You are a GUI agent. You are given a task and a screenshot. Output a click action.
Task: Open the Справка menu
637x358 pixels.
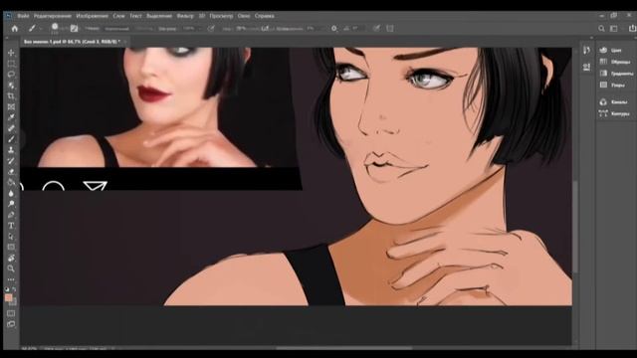[265, 16]
